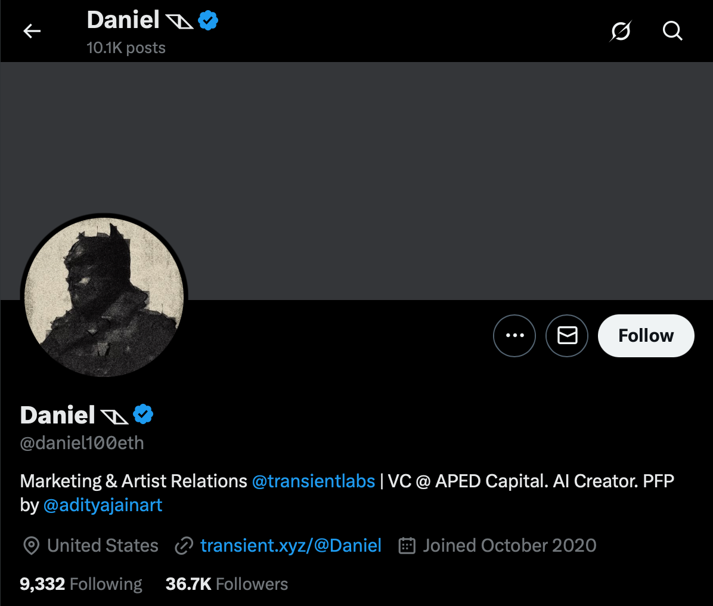Click the verified checkmark in the top header
The image size is (713, 606).
point(207,20)
